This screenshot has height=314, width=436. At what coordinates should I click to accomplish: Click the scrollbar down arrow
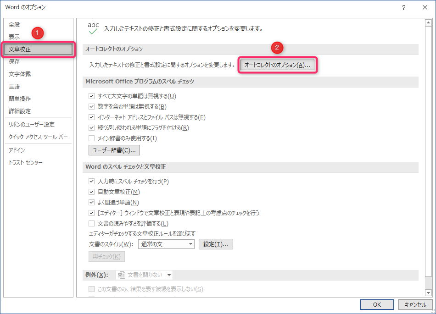pyautogui.click(x=428, y=292)
